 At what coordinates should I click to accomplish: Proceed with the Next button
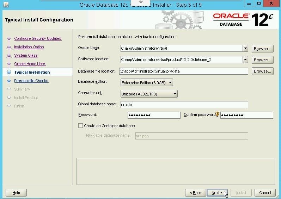(x=217, y=193)
